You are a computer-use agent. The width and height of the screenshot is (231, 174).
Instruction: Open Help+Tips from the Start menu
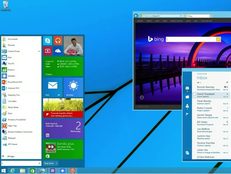pos(21,126)
